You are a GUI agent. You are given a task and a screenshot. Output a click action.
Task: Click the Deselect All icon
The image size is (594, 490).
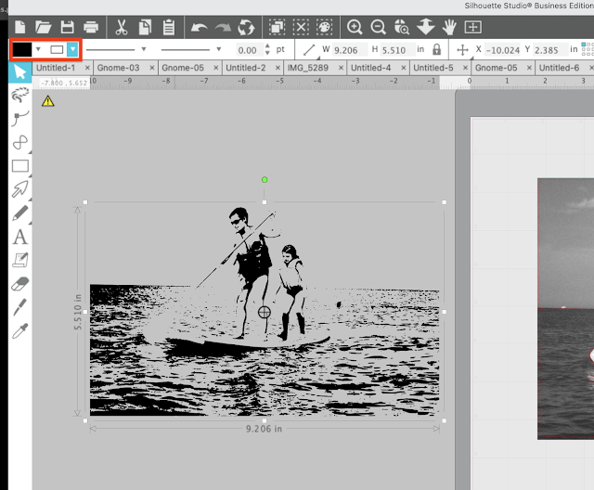click(301, 27)
